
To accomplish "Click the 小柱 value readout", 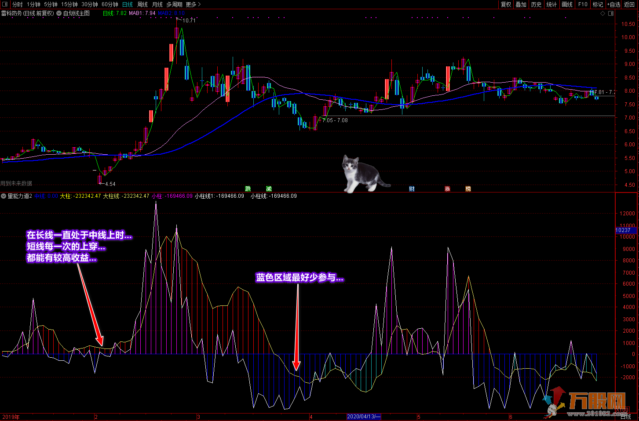I will tap(172, 196).
